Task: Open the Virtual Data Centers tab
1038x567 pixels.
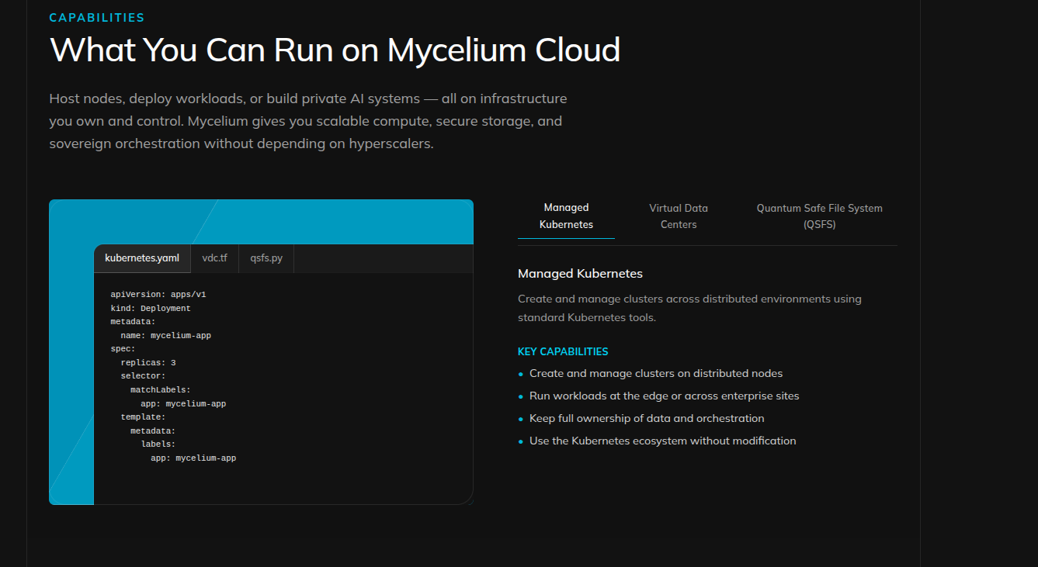Action: (678, 216)
